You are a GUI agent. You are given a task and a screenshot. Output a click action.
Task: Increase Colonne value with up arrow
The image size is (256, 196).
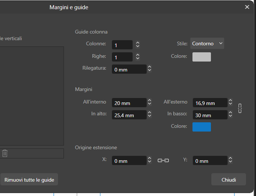[x=138, y=43]
